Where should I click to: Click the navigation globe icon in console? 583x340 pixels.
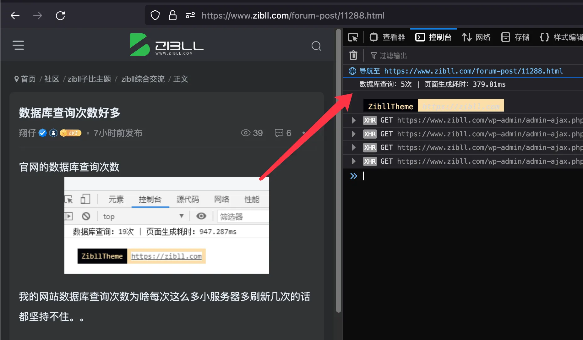click(x=352, y=71)
